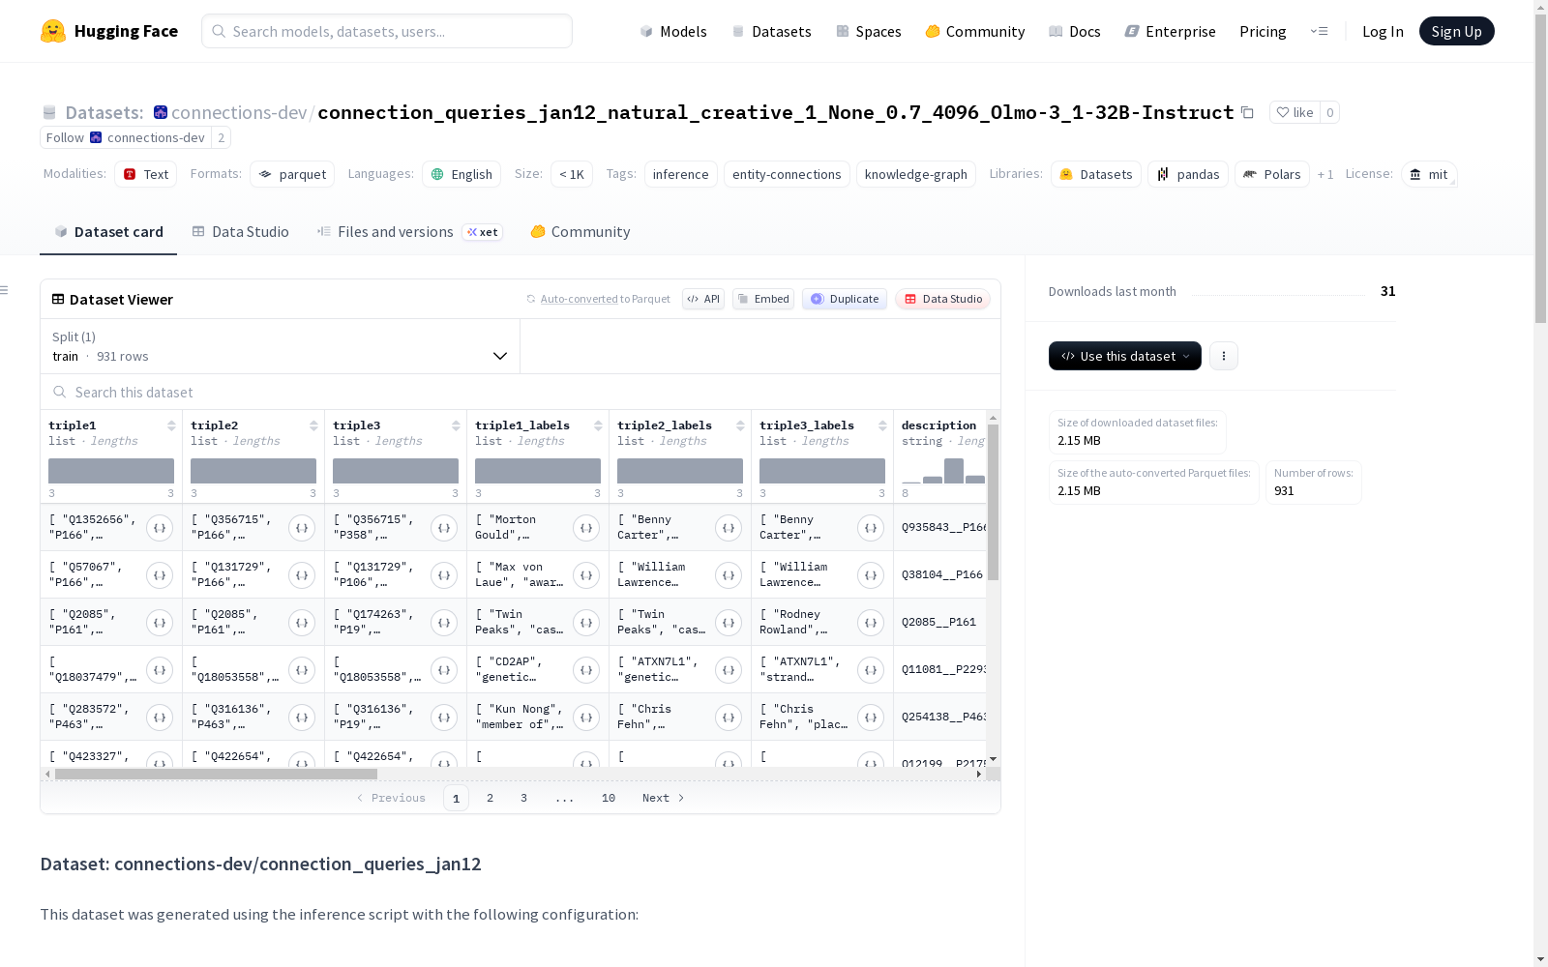Open the more navigation options icon

(1319, 31)
